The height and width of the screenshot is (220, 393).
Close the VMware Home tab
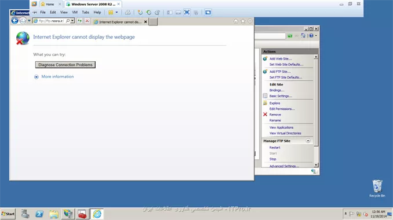pos(60,4)
